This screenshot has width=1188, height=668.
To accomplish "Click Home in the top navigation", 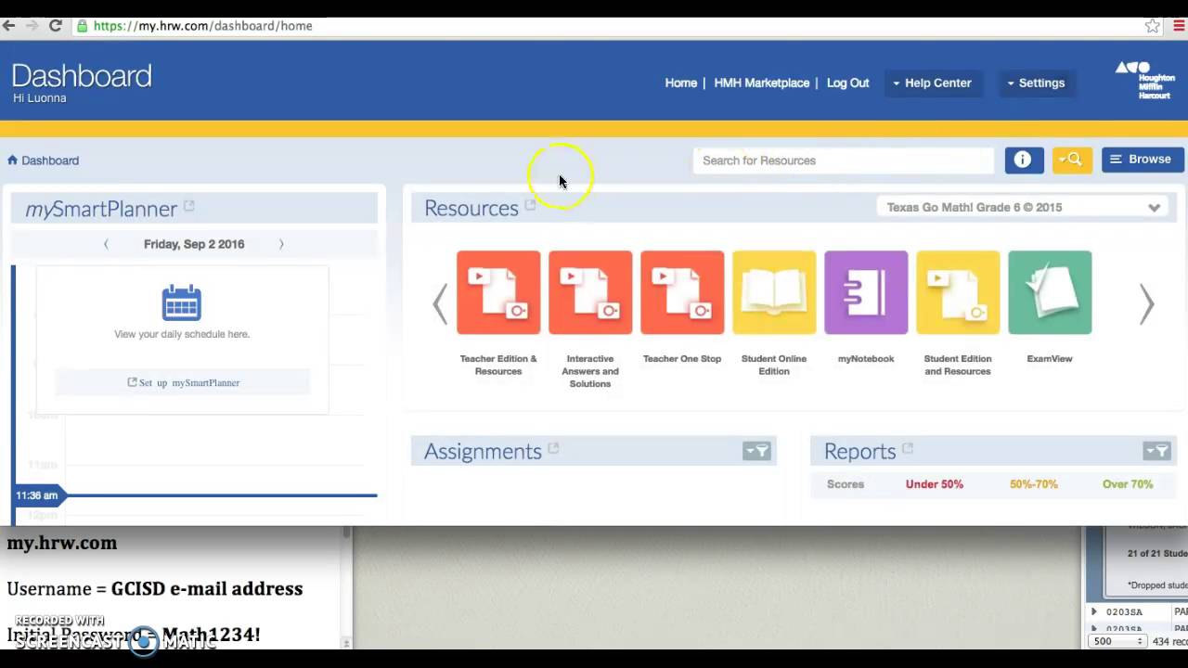I will [680, 83].
